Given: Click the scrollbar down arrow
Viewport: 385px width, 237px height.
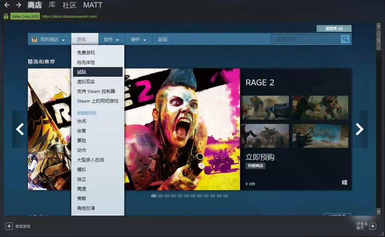Looking at the screenshot, I should (378, 211).
